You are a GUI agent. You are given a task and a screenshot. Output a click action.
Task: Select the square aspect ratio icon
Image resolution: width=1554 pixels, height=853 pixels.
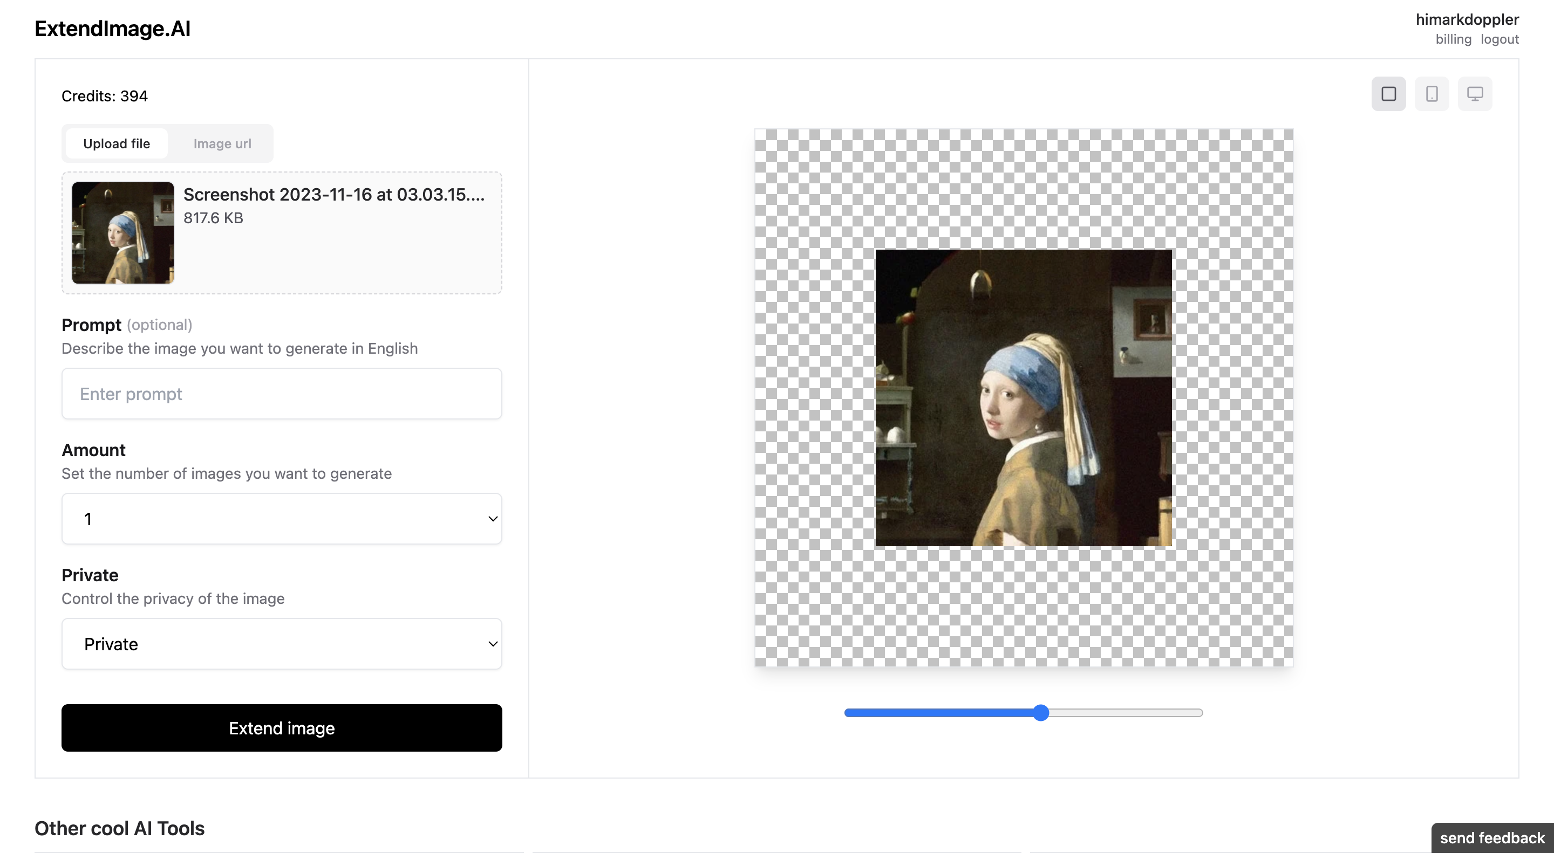point(1388,93)
